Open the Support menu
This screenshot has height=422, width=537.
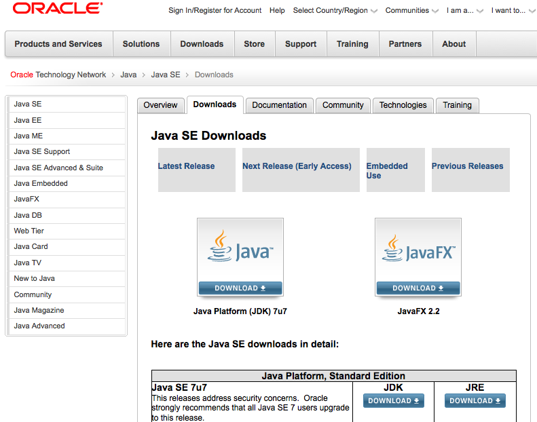click(x=301, y=44)
